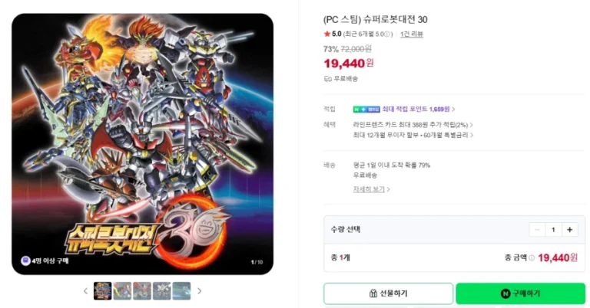Screen dimensions: 590x308
Task: Decrease quantity with the minus button
Action: point(537,229)
